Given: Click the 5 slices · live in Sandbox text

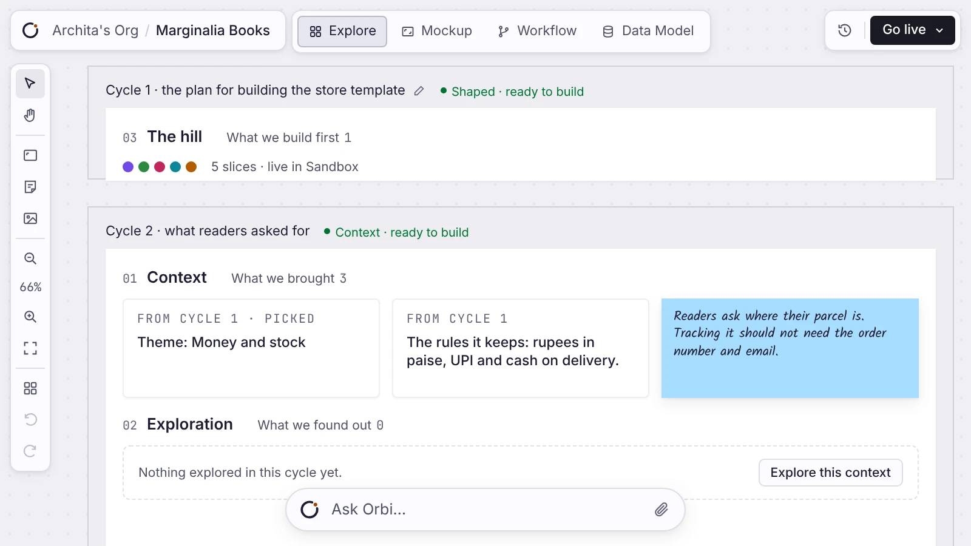Looking at the screenshot, I should (285, 167).
